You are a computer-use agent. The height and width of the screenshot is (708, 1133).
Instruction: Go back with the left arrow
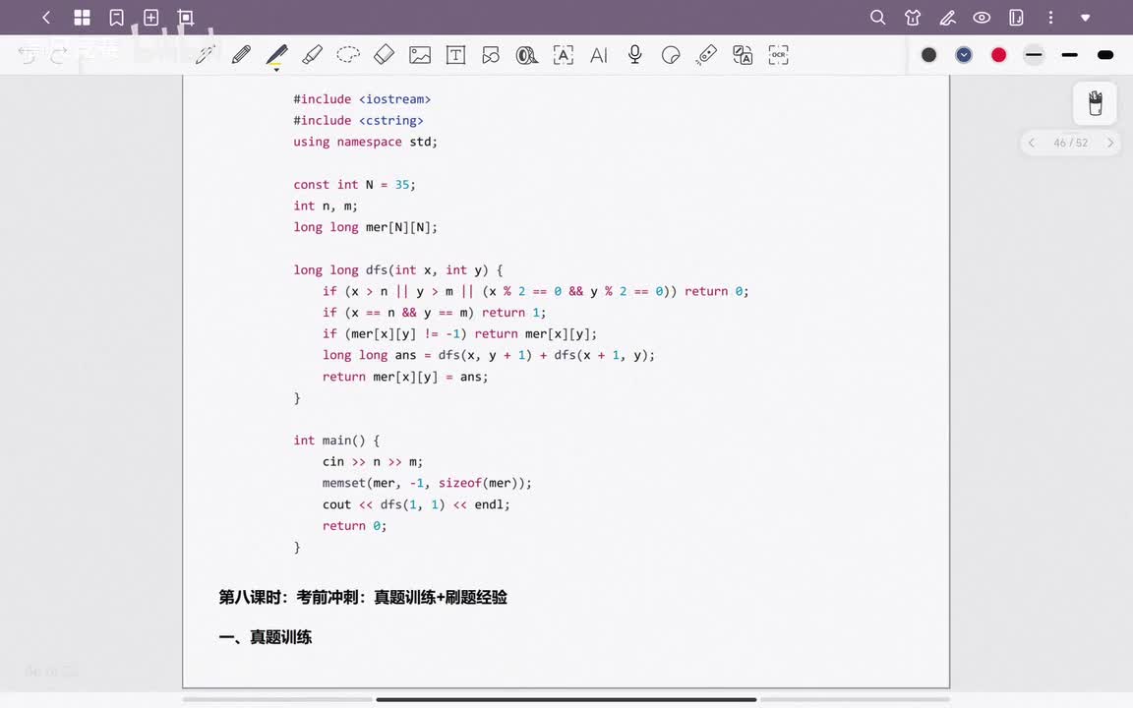tap(46, 18)
